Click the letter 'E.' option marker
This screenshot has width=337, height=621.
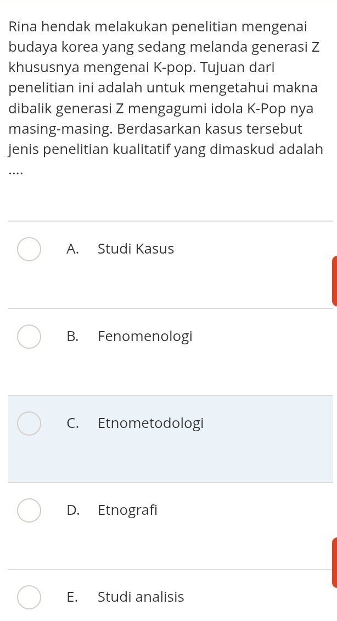click(x=72, y=597)
